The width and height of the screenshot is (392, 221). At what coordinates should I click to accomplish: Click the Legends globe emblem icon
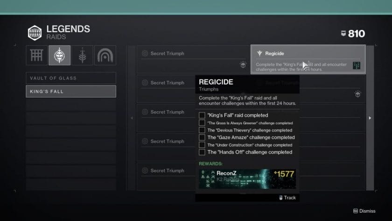35,33
